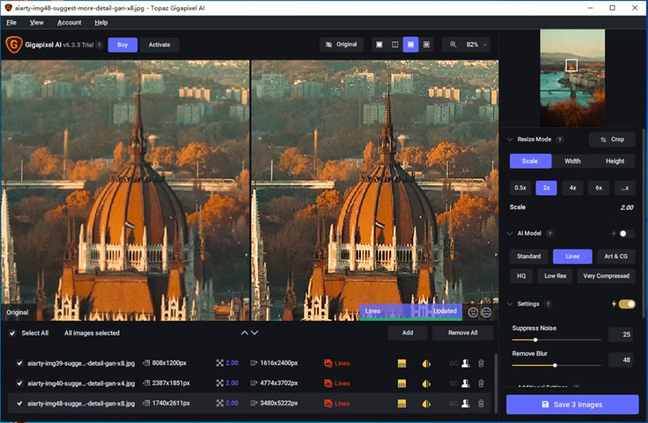Click face recovery icon in aiarty-img48 row
This screenshot has width=648, height=423.
click(465, 403)
